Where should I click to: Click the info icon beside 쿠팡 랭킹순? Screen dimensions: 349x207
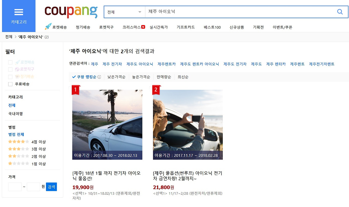100,77
